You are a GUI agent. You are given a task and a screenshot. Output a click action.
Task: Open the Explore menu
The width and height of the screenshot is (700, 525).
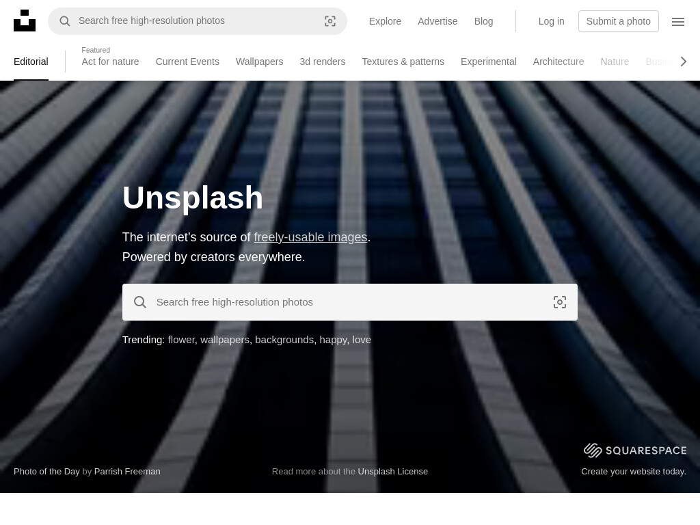click(385, 21)
